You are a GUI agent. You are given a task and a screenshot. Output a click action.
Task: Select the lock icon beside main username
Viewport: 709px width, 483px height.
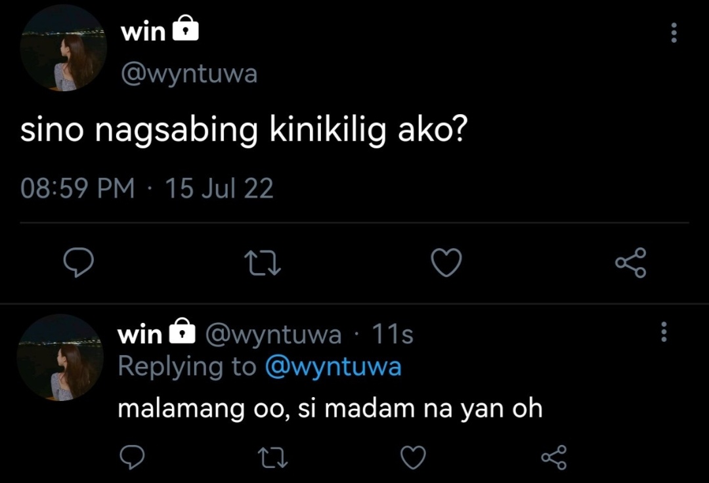point(186,28)
